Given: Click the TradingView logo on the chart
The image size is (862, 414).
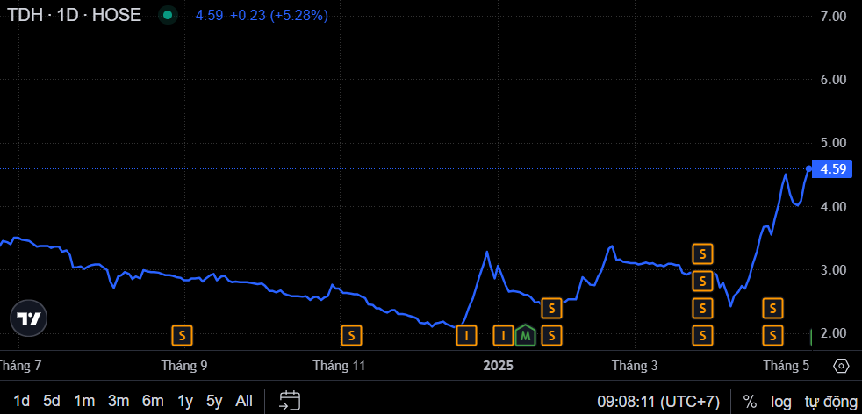Looking at the screenshot, I should [x=28, y=318].
